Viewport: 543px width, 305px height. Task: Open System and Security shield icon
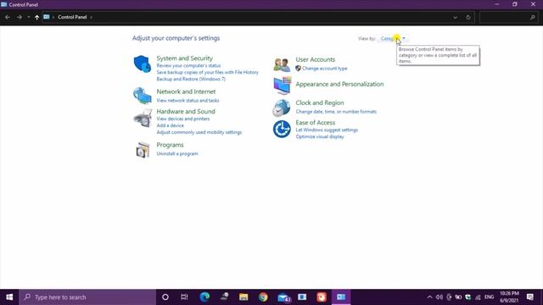pos(143,64)
